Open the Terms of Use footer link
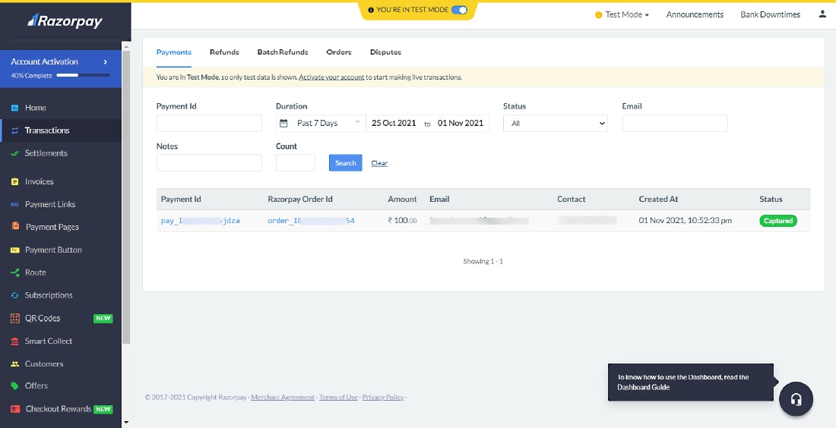This screenshot has width=836, height=428. [338, 397]
